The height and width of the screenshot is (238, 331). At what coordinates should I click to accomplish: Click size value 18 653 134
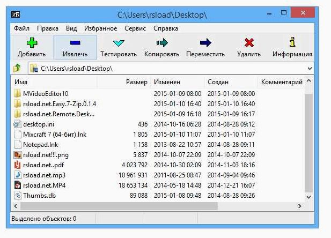(x=133, y=185)
